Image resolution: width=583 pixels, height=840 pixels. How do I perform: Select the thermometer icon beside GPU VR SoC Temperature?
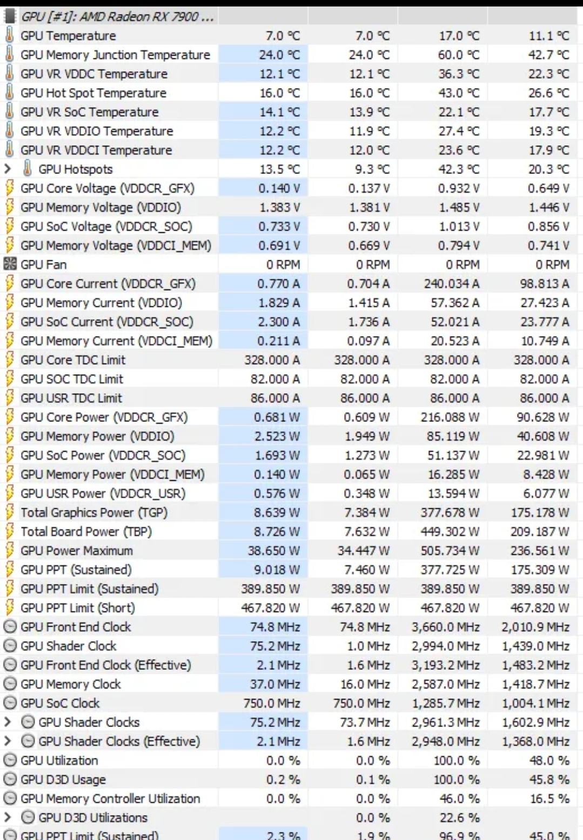pyautogui.click(x=9, y=112)
